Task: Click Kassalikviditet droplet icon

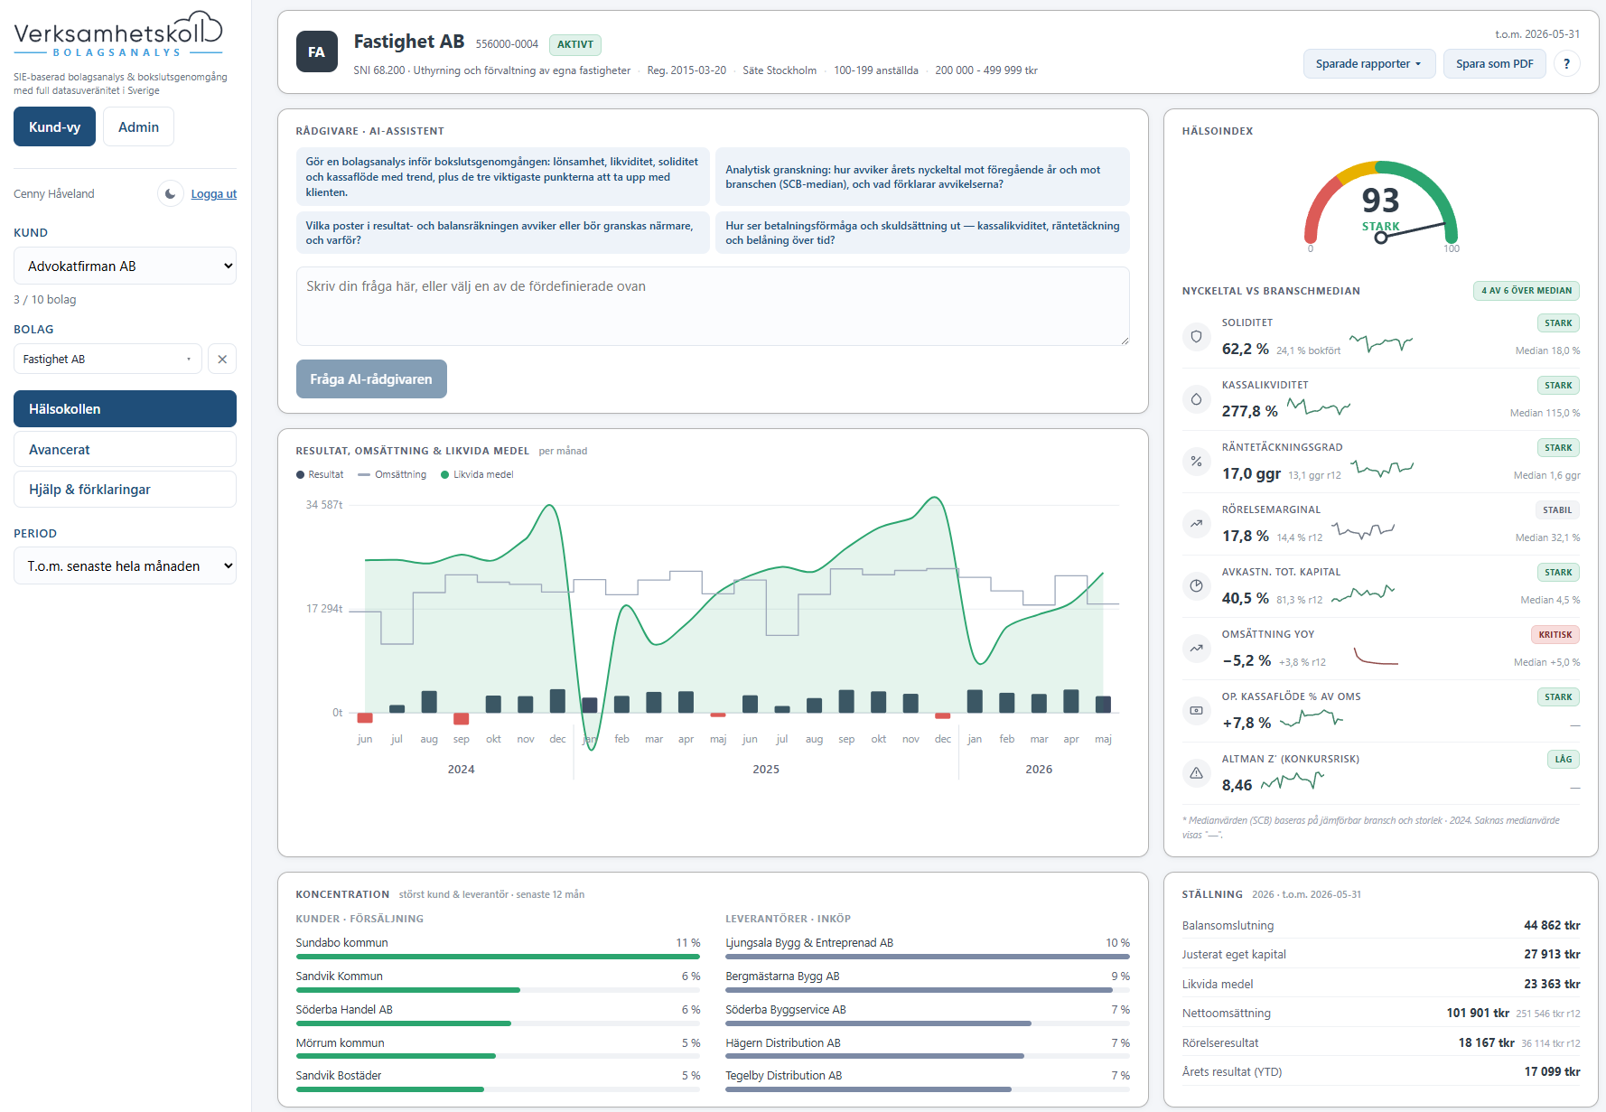Action: point(1196,399)
